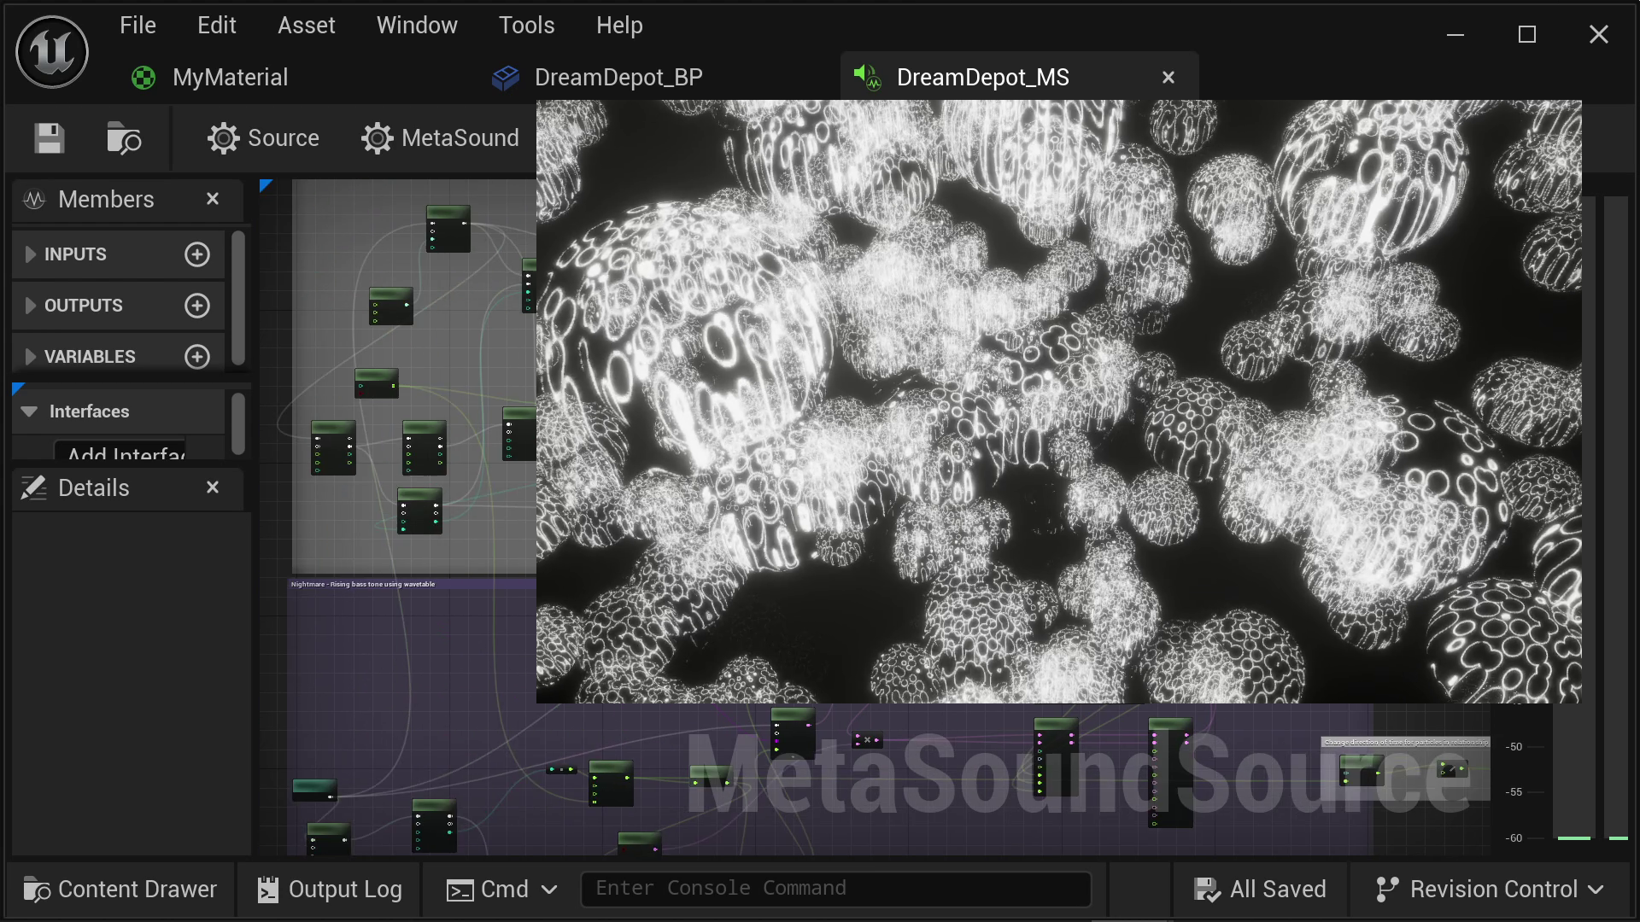Viewport: 1640px width, 922px height.
Task: Collapse the Interfaces section
Action: (29, 411)
